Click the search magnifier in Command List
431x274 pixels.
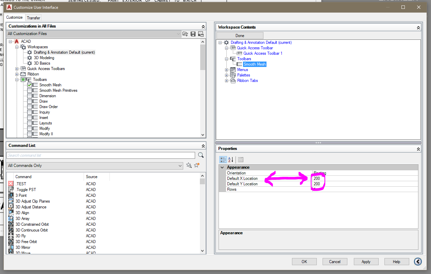(x=201, y=155)
